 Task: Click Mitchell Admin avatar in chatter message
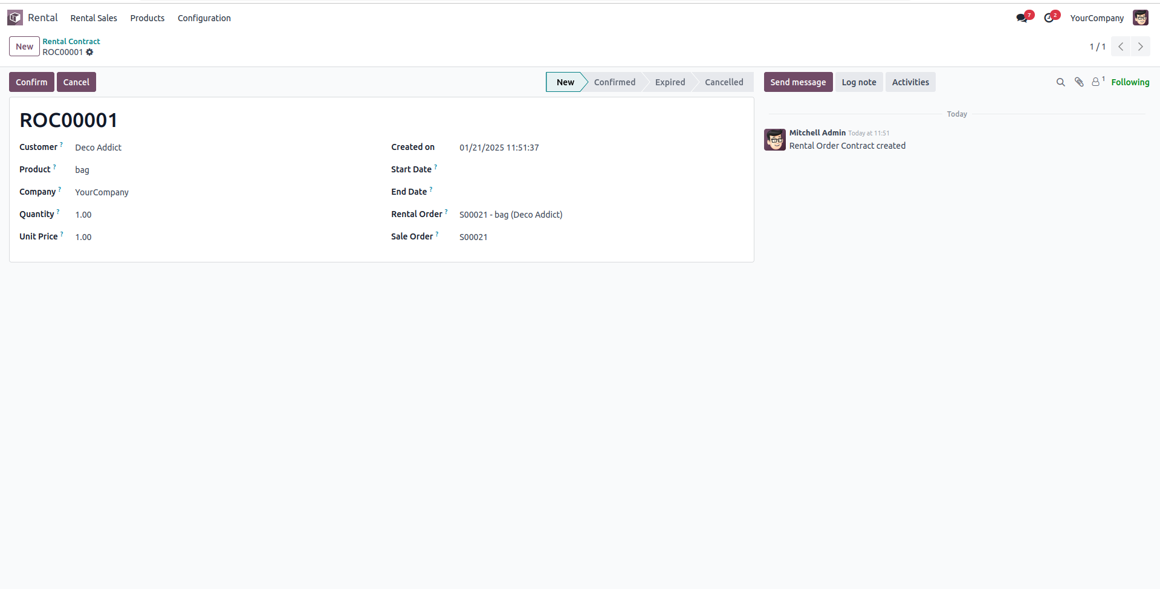pyautogui.click(x=775, y=140)
